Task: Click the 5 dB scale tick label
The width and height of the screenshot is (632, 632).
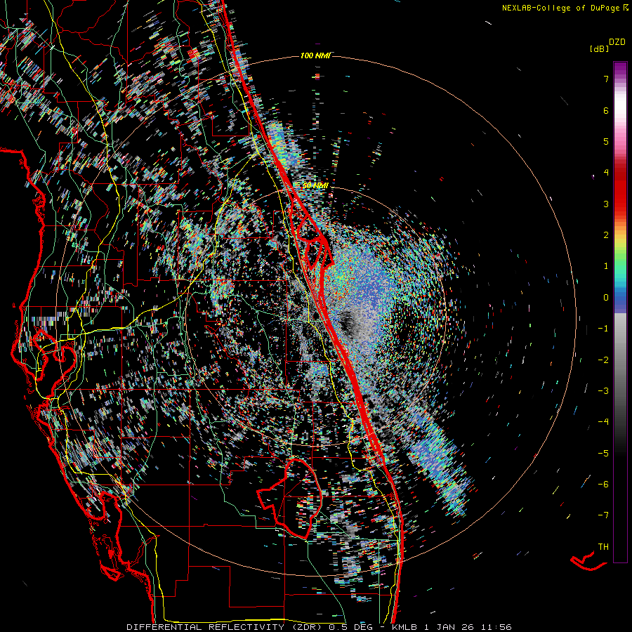Action: 606,141
